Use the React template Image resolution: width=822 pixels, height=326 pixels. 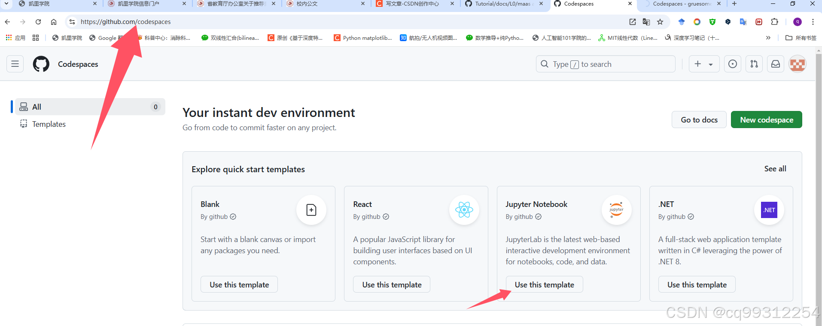click(392, 284)
